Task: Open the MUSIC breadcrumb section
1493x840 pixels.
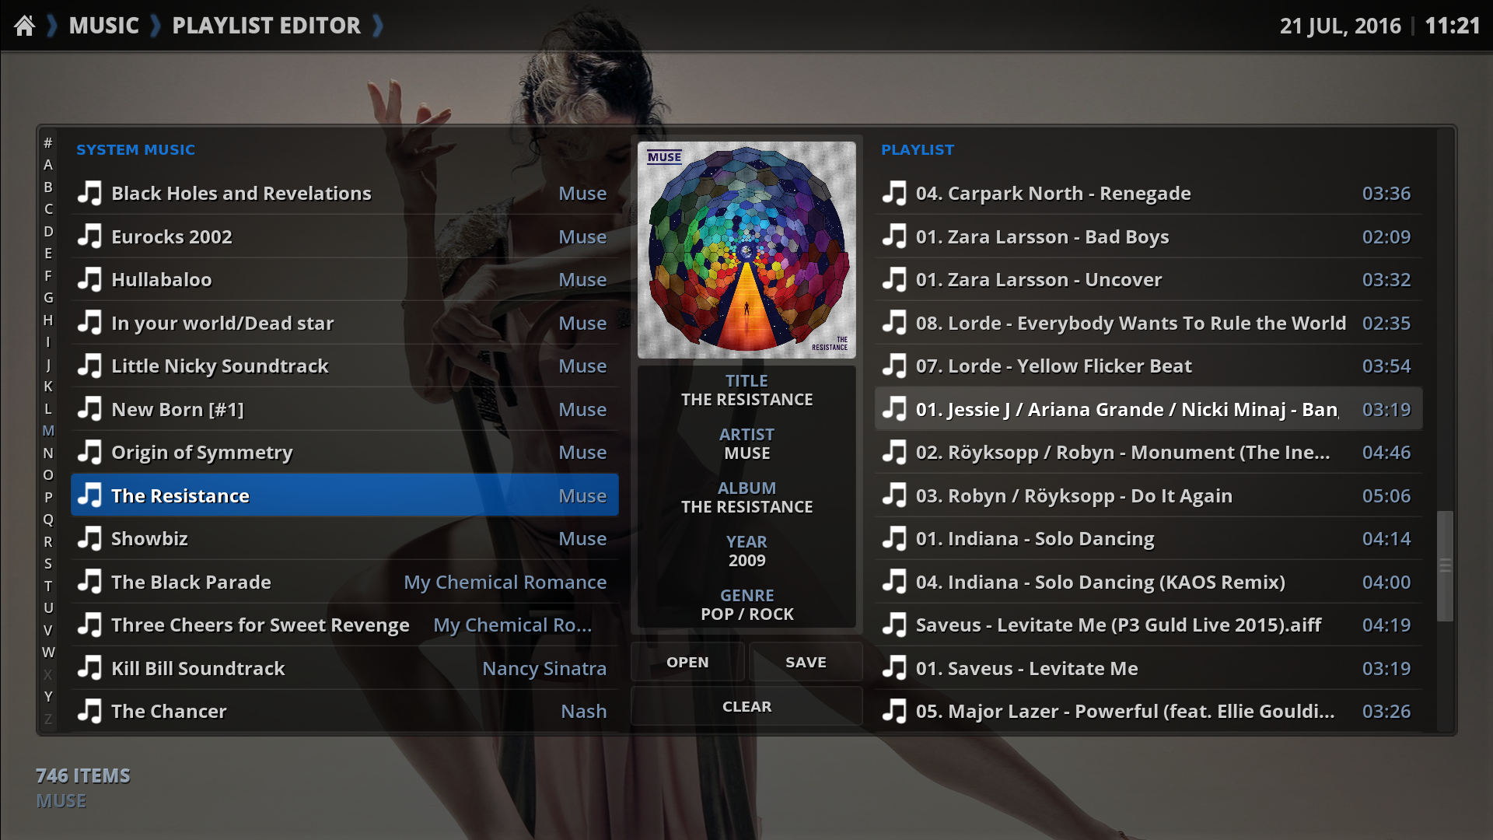Action: pos(103,26)
